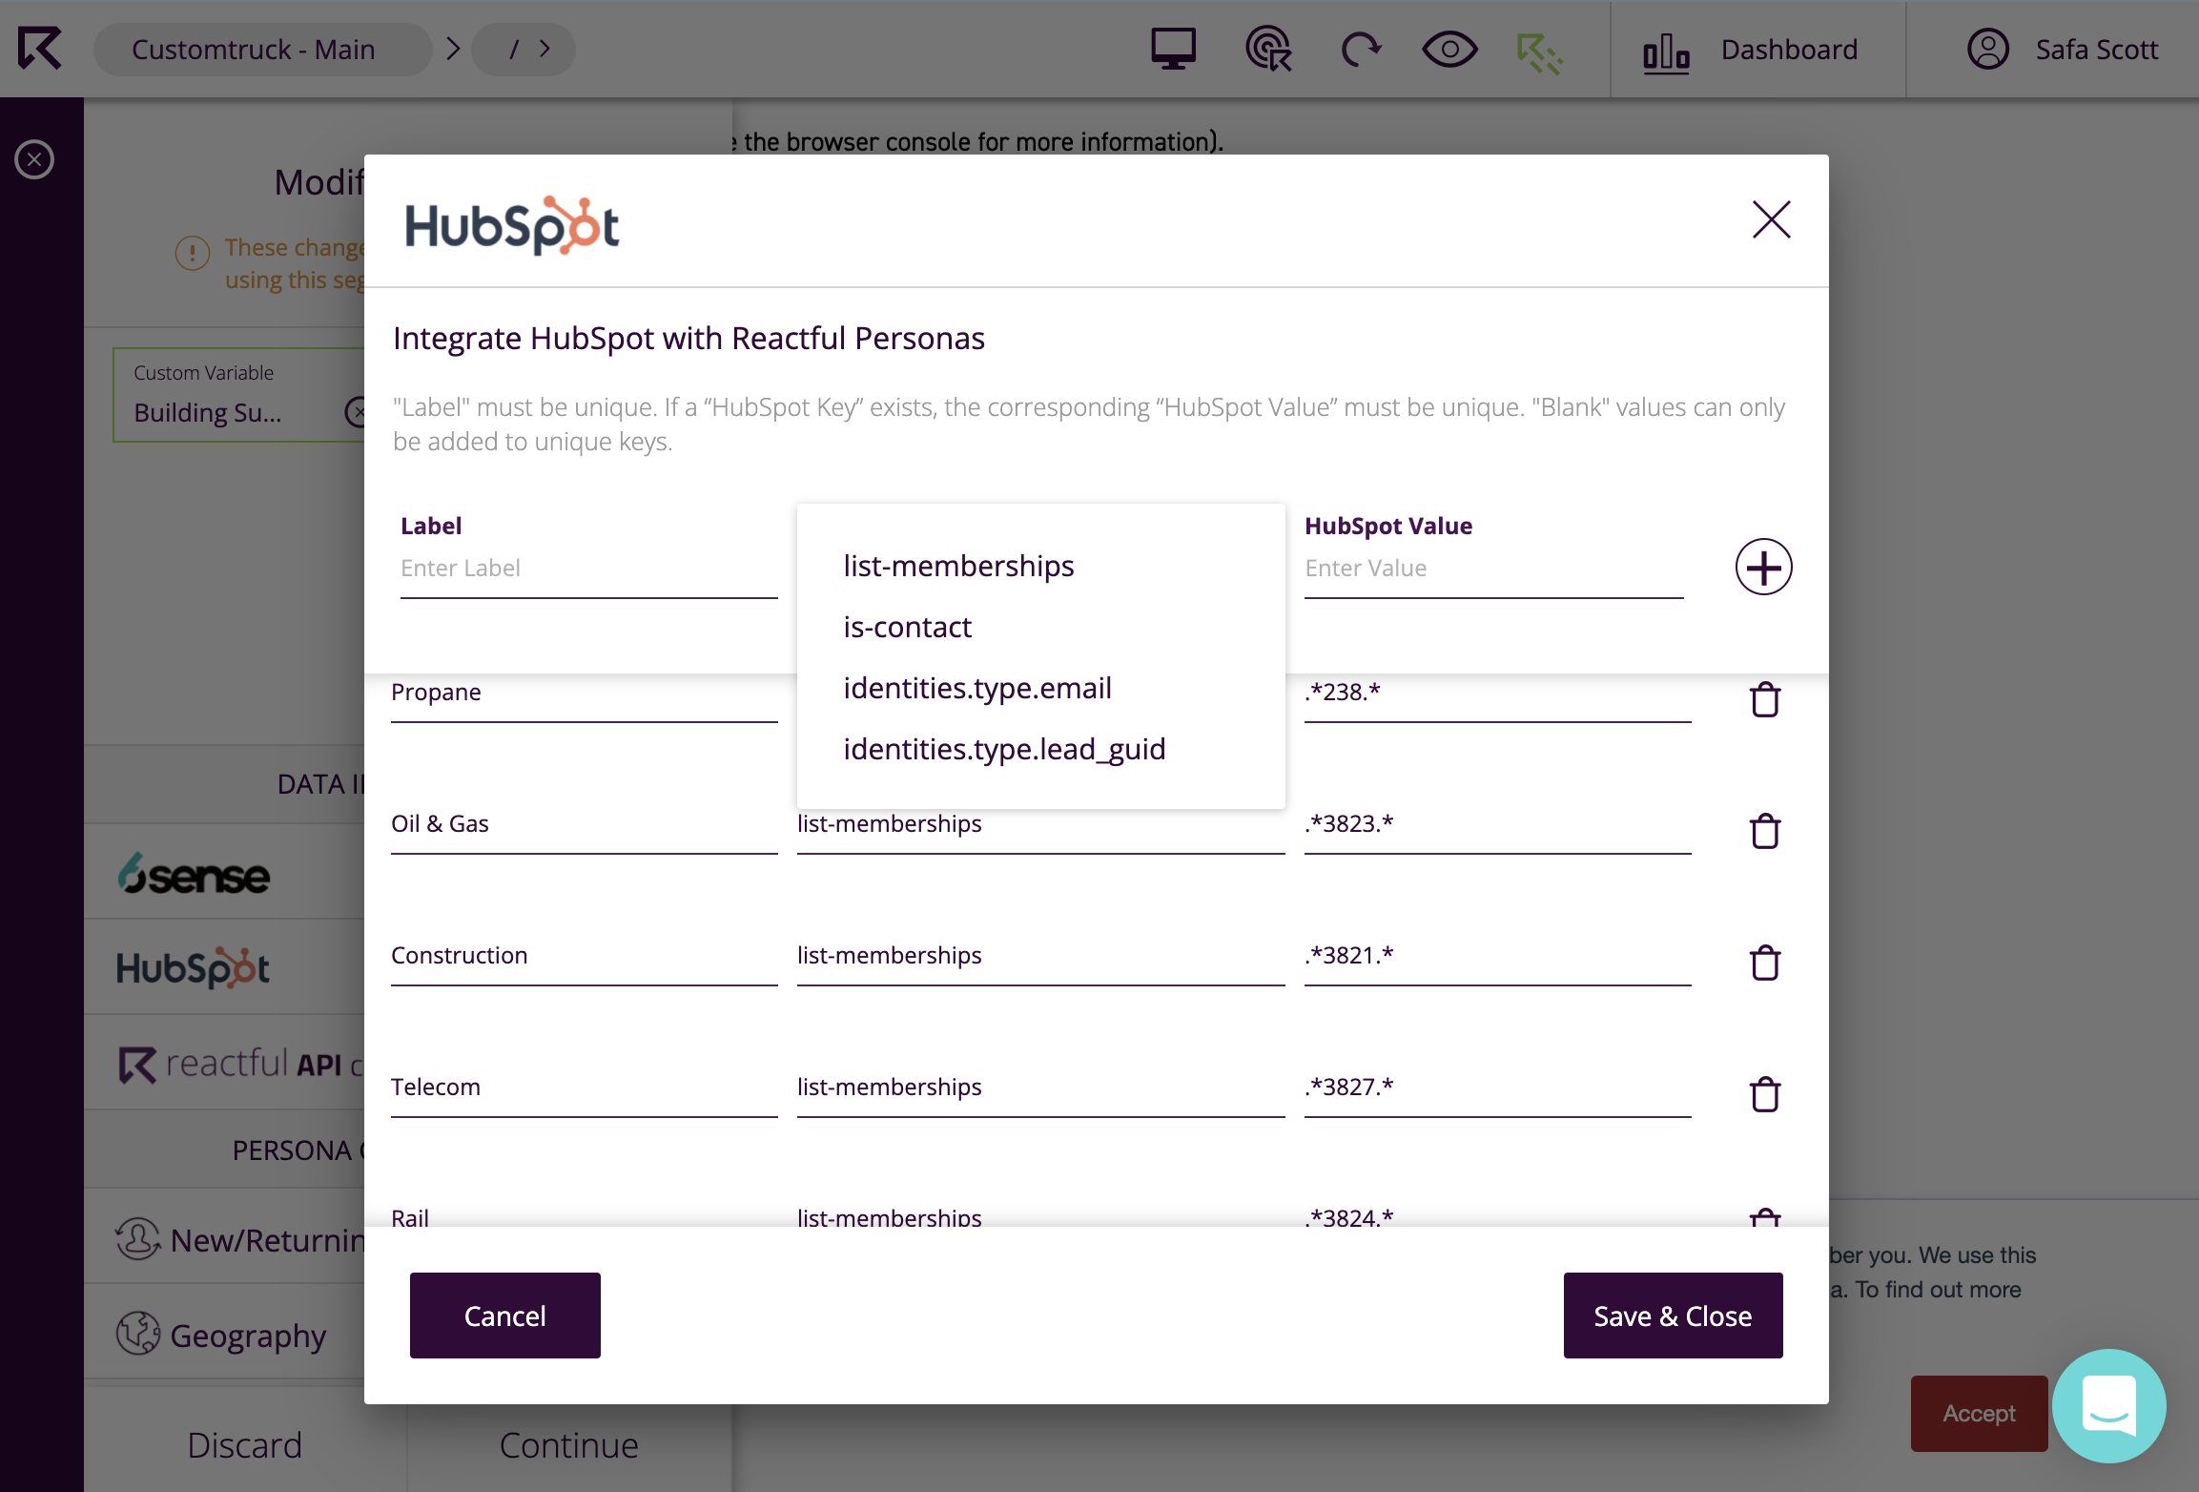Click the redo arrow icon in toolbar
This screenshot has height=1492, width=2199.
[x=1361, y=49]
